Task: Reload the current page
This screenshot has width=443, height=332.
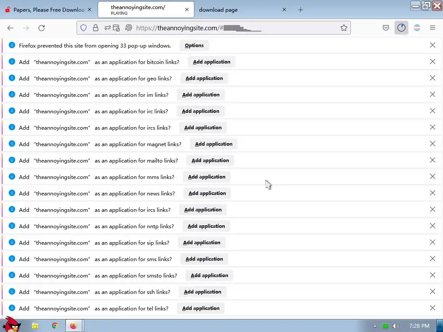Action: coord(42,28)
